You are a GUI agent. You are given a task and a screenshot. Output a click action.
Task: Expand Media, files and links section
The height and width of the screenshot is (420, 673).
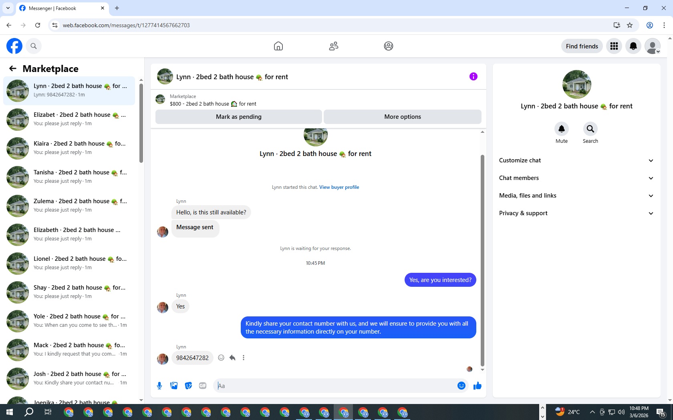(576, 196)
